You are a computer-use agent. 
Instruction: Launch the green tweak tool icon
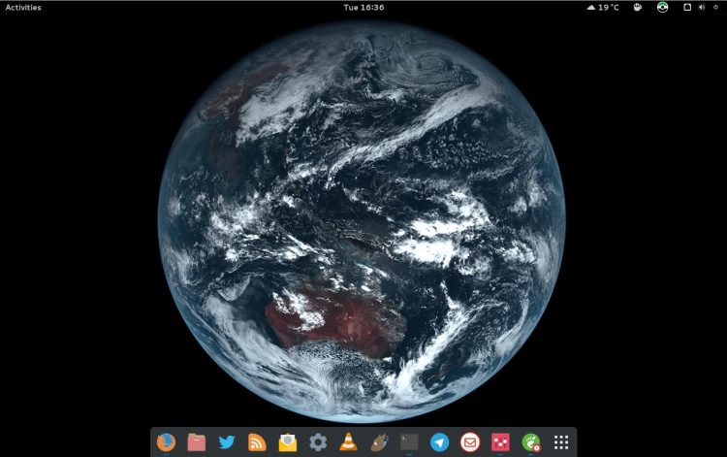coord(530,442)
